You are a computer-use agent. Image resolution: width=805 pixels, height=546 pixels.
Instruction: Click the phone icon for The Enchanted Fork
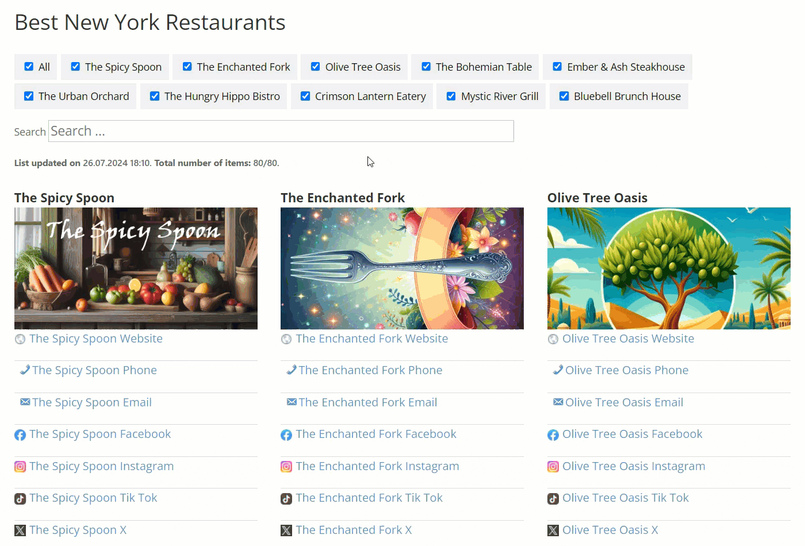(x=292, y=370)
